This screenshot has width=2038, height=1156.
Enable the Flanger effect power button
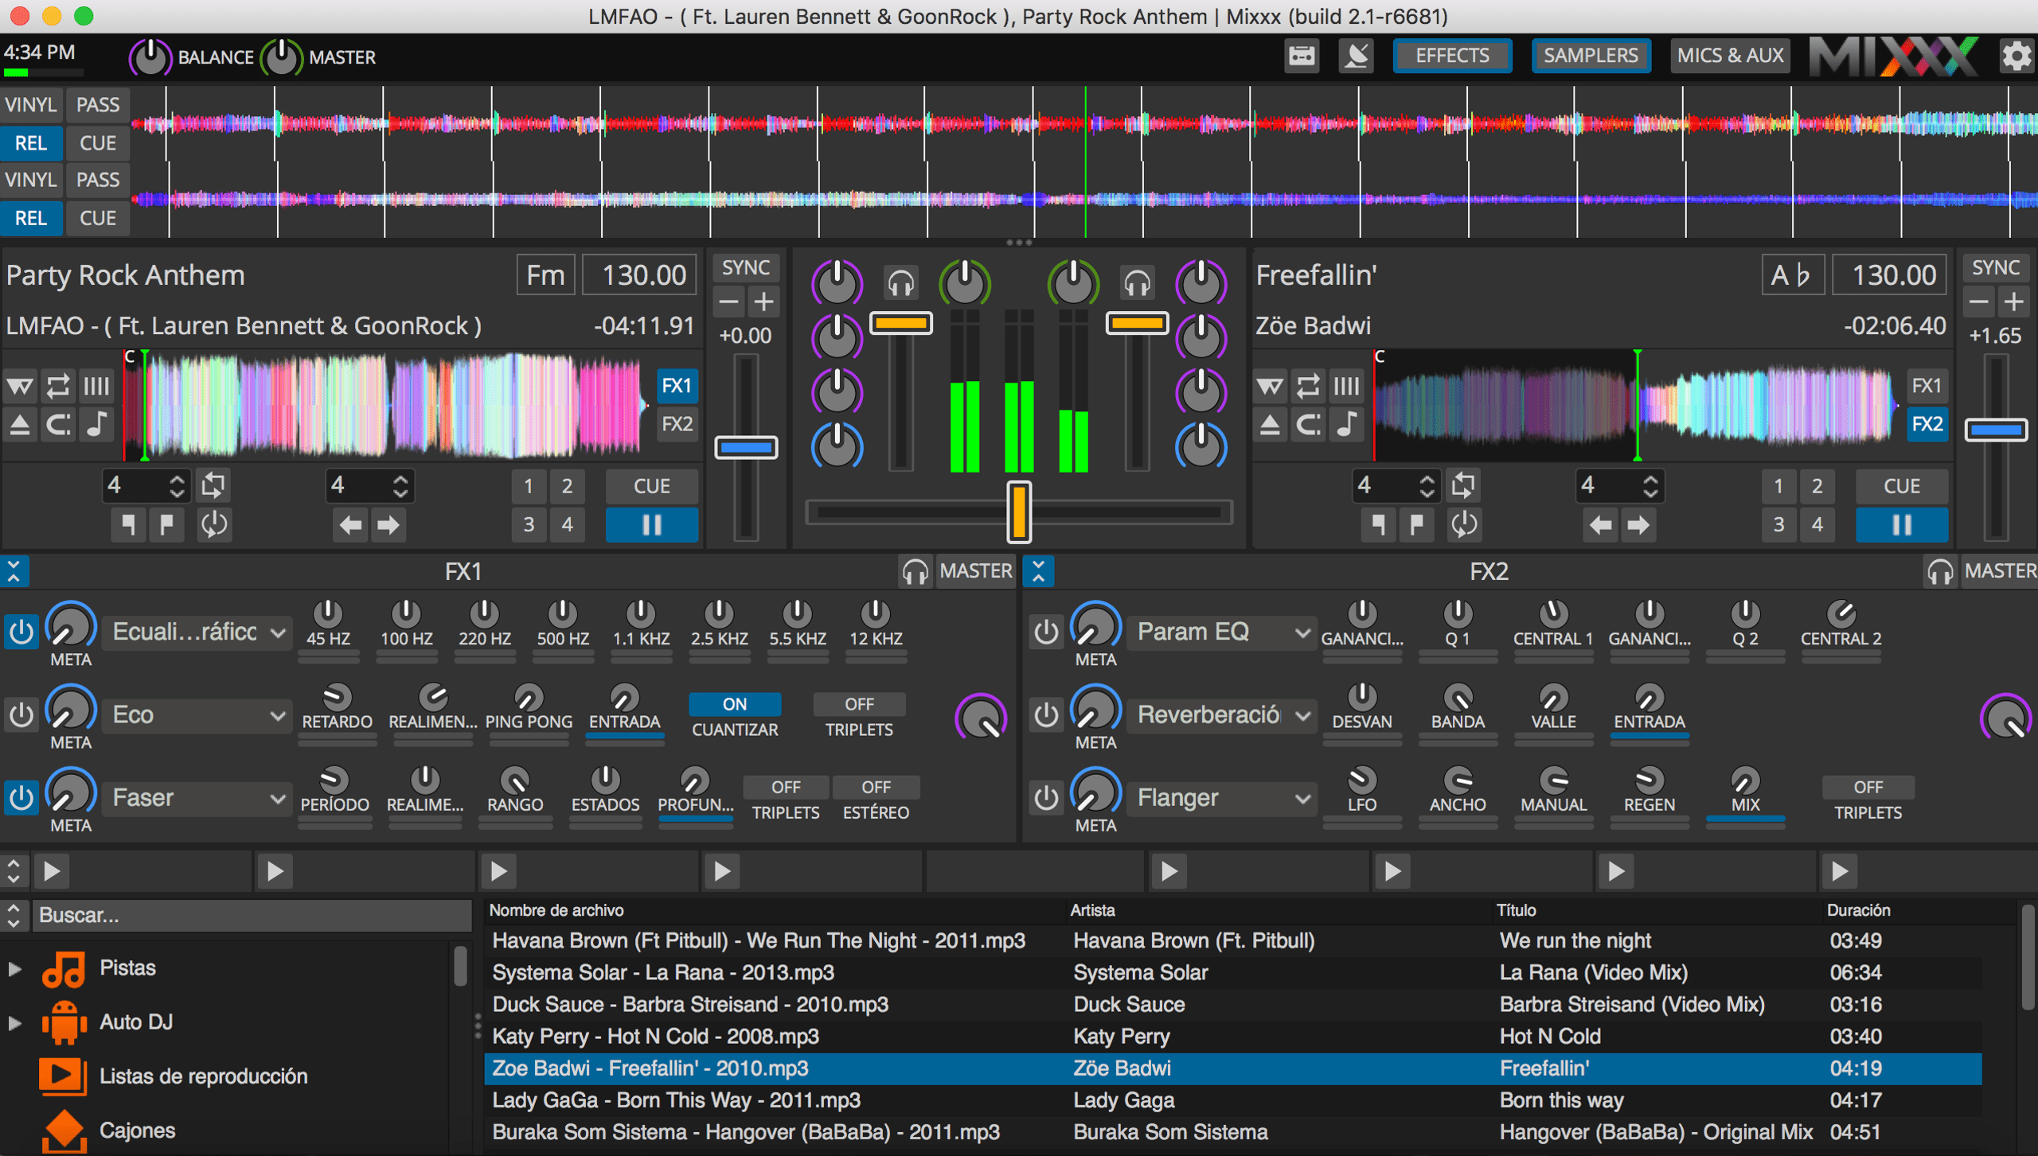(1046, 798)
